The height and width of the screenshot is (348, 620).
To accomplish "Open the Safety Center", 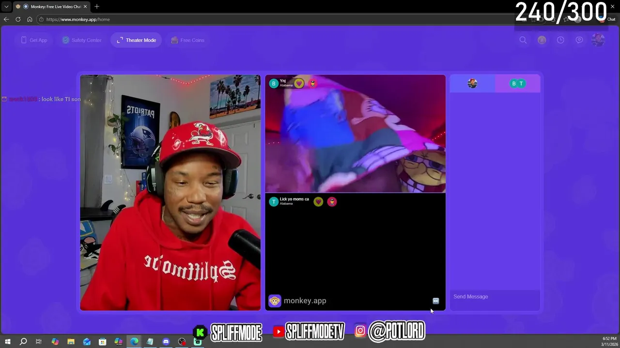I will tap(82, 40).
